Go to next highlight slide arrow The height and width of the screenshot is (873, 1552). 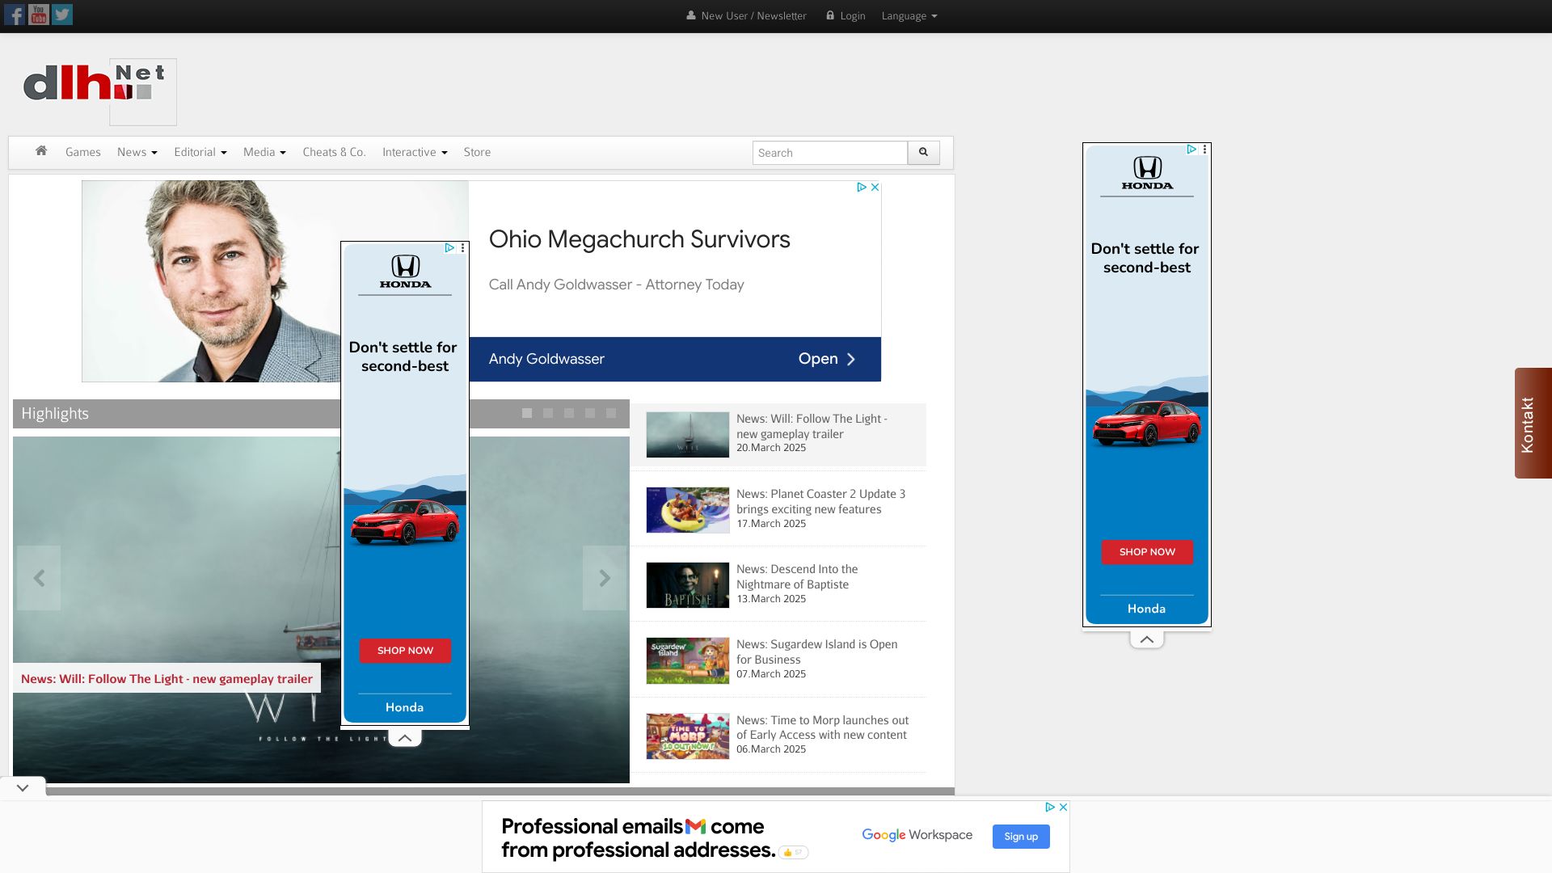605,578
